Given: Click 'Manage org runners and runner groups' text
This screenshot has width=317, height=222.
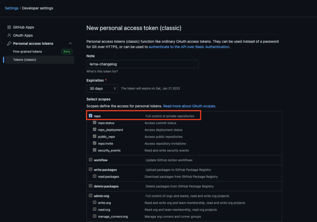Looking at the screenshot, I should click(173, 216).
